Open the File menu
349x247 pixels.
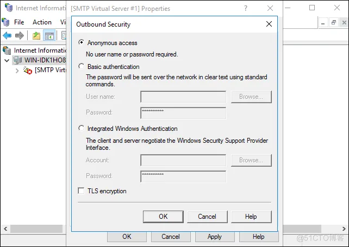click(x=19, y=22)
